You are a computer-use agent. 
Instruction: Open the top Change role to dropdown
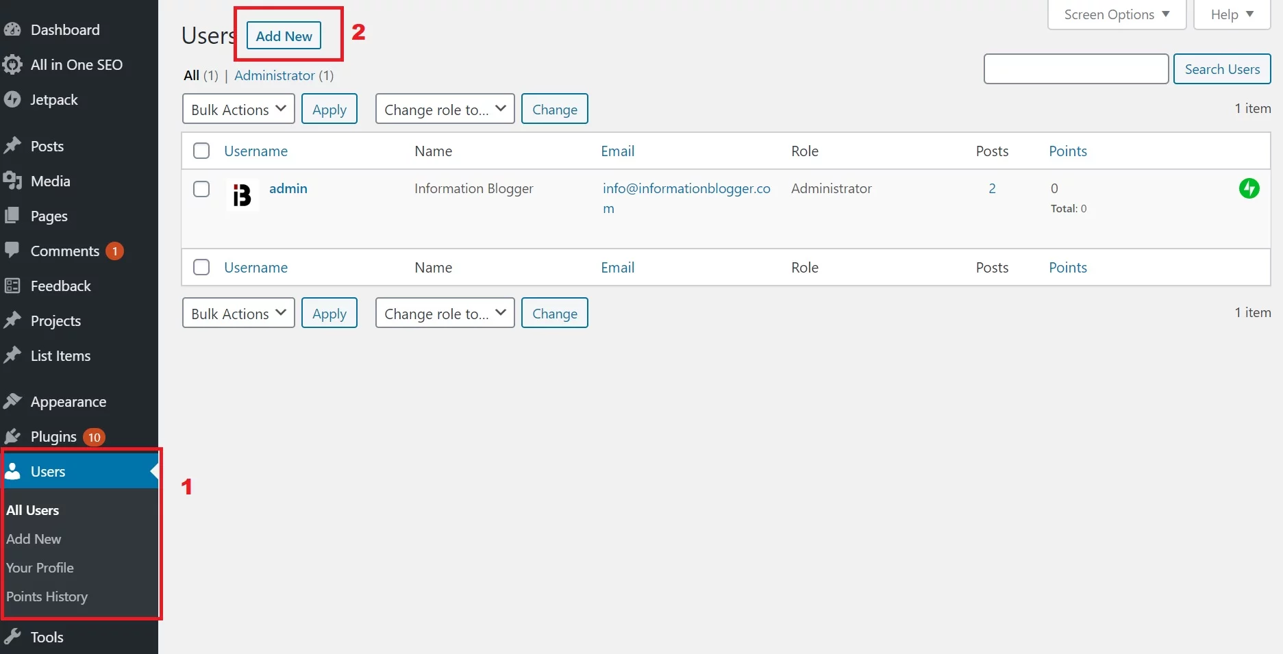445,109
